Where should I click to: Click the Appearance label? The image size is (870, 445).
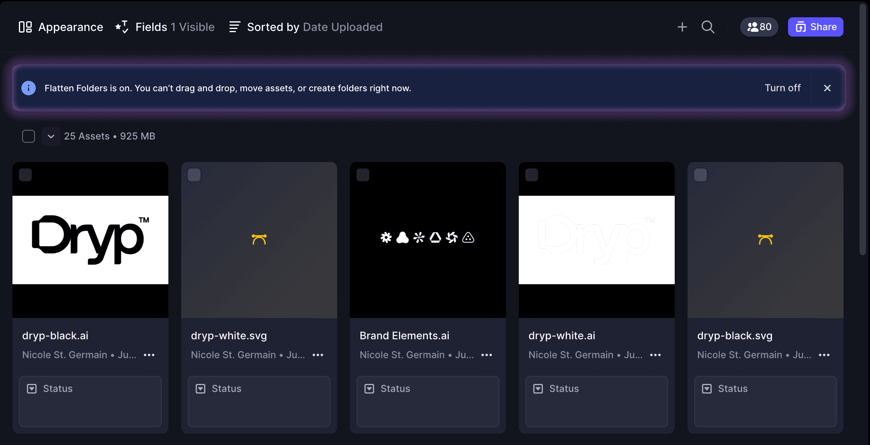pyautogui.click(x=71, y=27)
